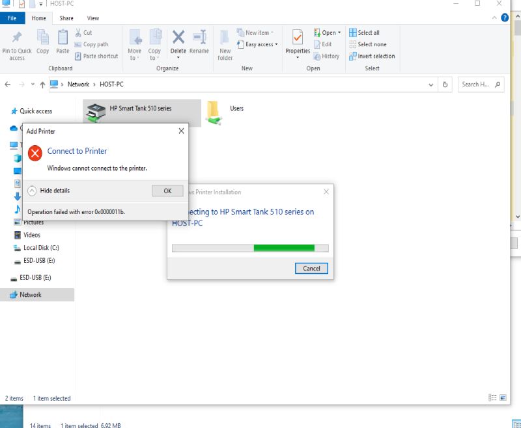The width and height of the screenshot is (521, 428).
Task: Click the Search HOST-PC field
Action: click(481, 85)
